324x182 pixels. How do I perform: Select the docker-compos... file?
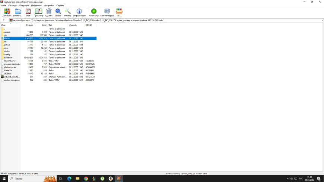point(12,80)
